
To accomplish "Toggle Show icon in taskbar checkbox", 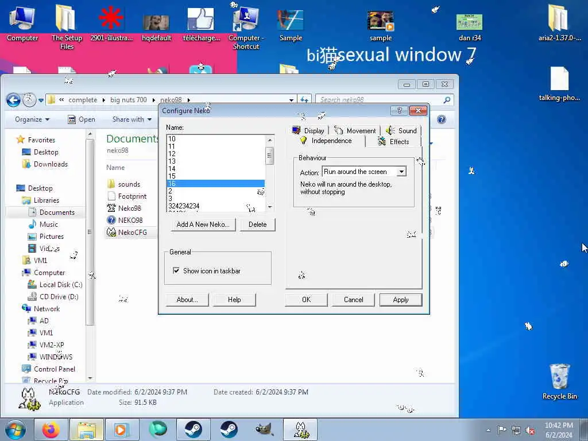I will pos(176,270).
